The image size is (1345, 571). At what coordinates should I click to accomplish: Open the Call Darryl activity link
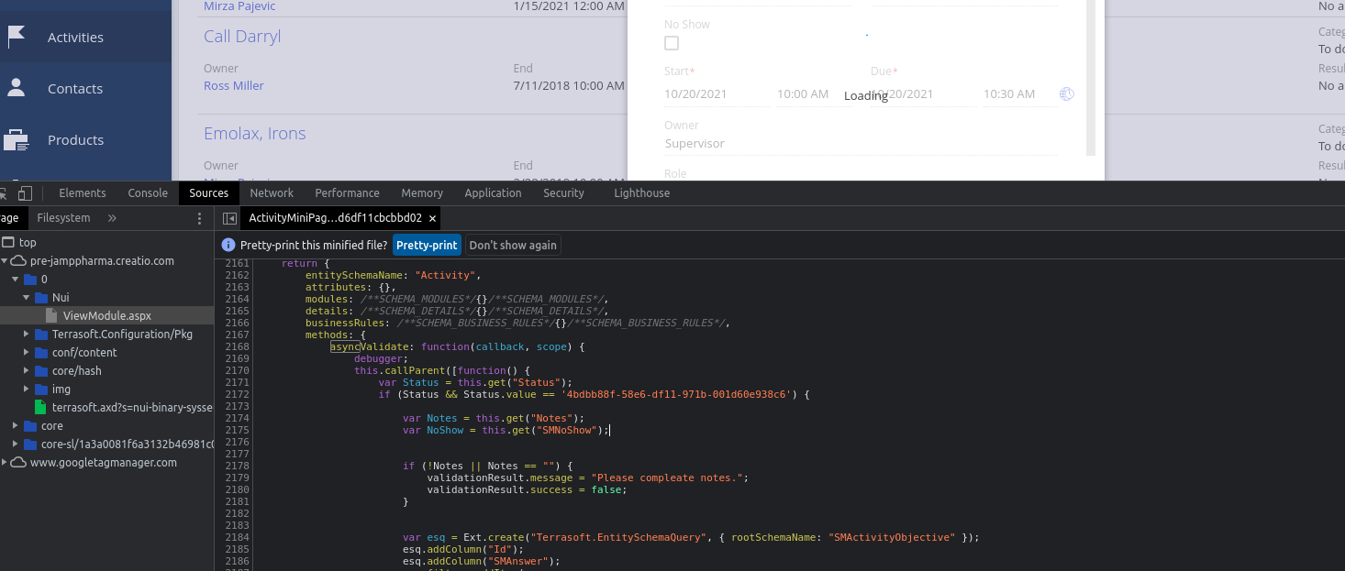click(242, 37)
